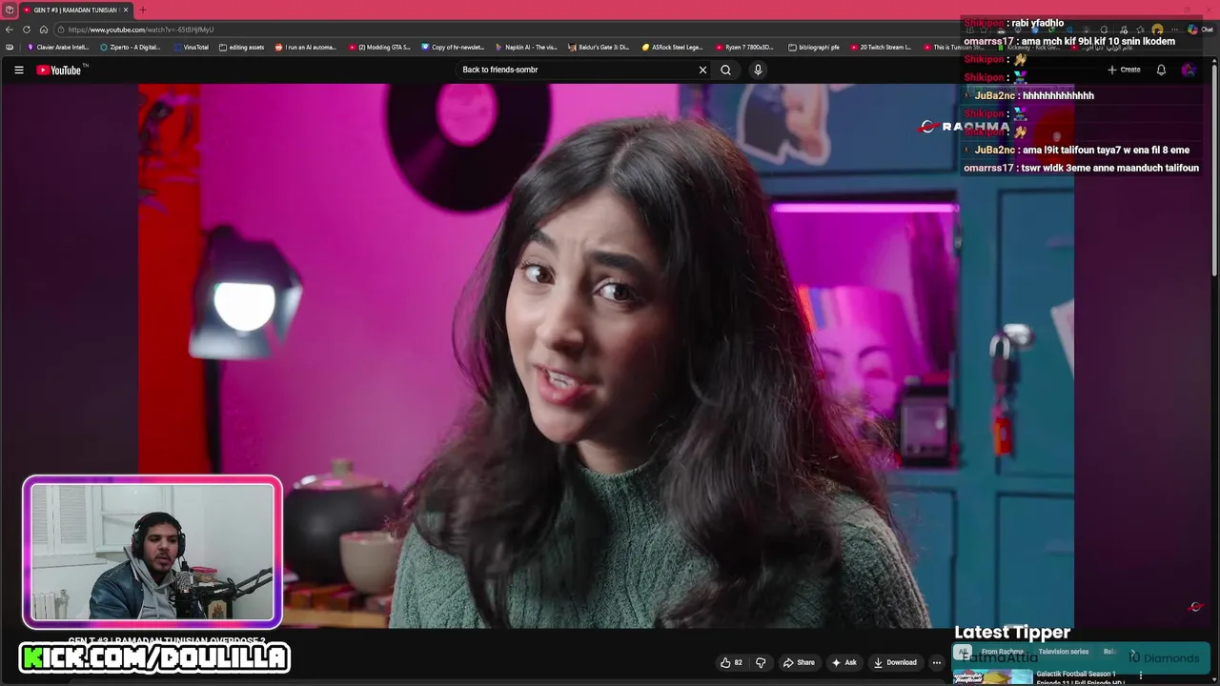Open the browser workspaces icon
1220x686 pixels.
click(x=10, y=10)
